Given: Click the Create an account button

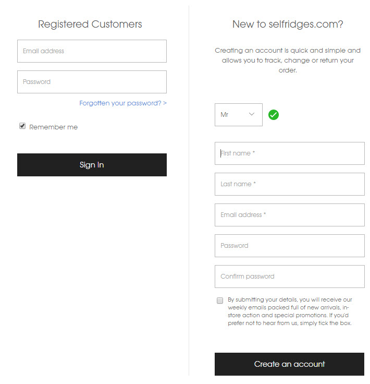Looking at the screenshot, I should 289,364.
